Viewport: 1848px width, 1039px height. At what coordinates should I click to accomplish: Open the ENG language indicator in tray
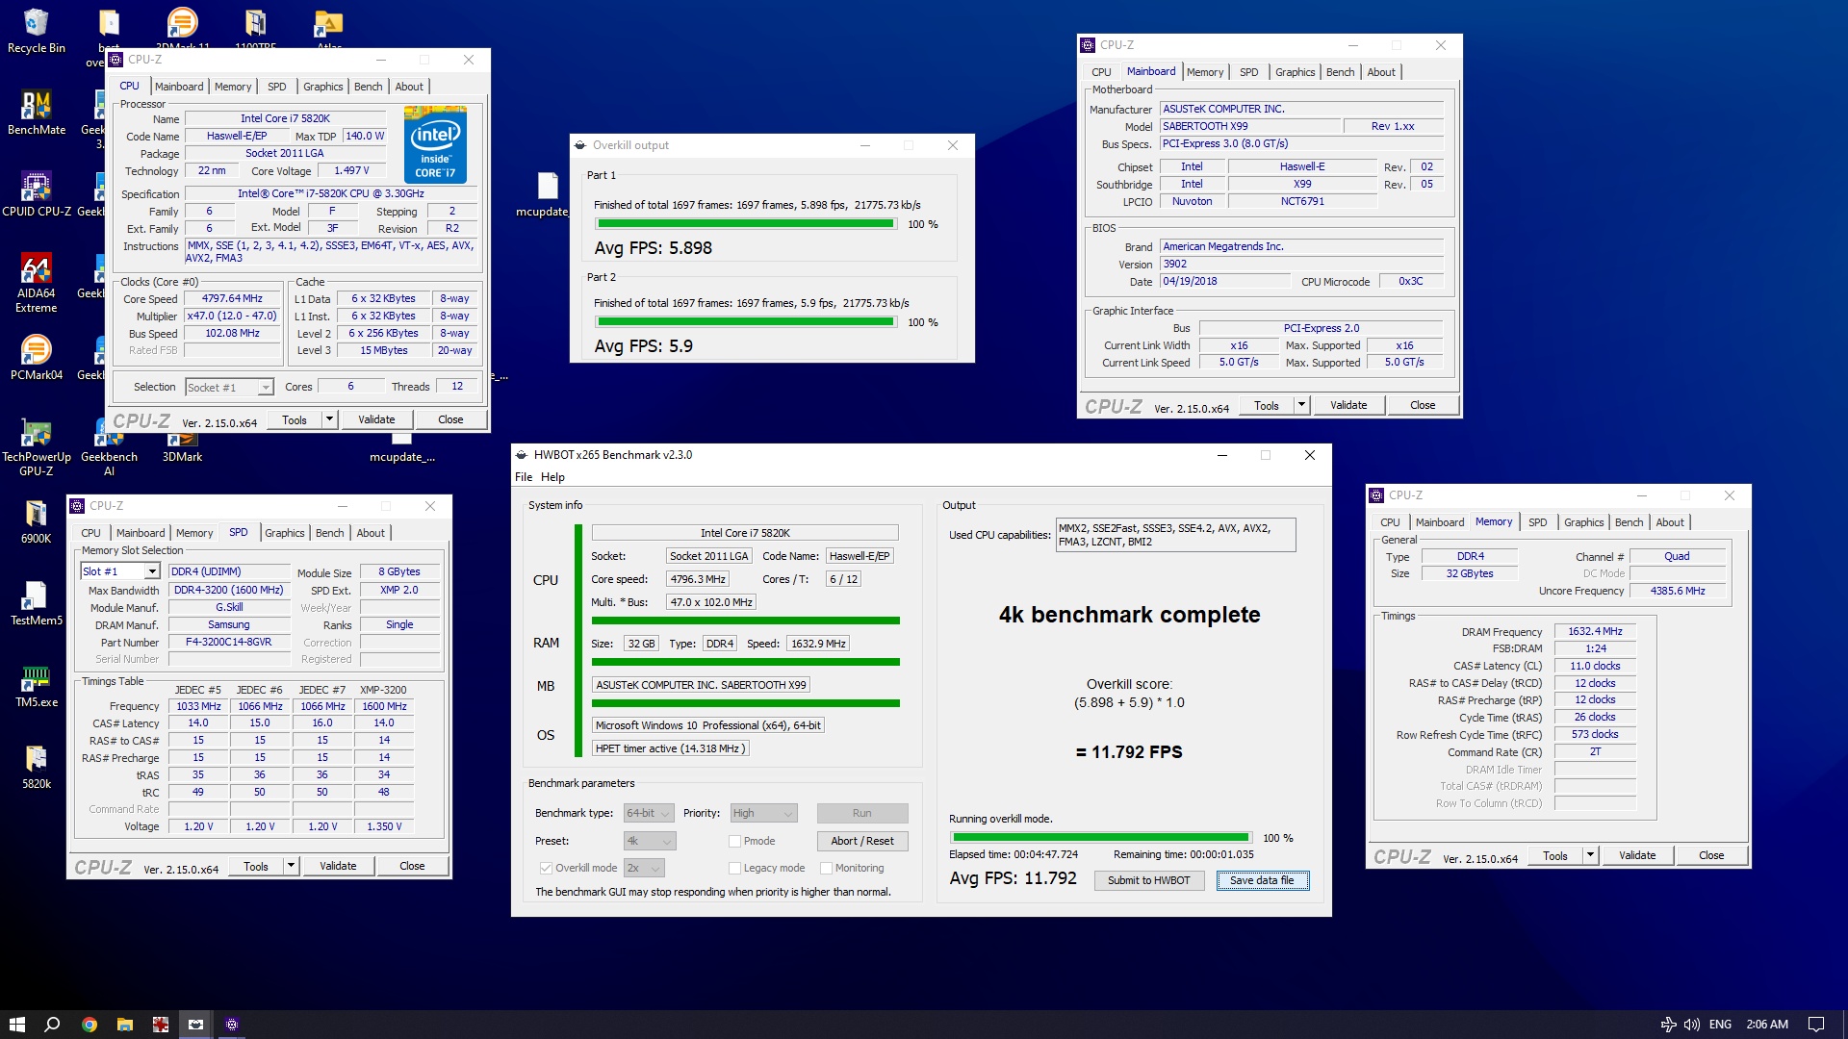pyautogui.click(x=1720, y=1024)
